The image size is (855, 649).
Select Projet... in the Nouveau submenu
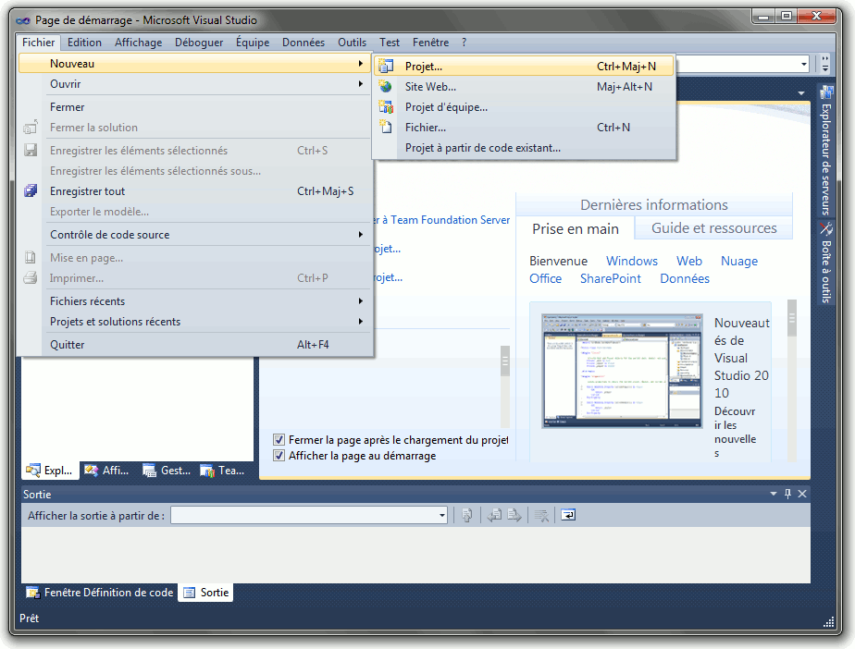tap(524, 66)
